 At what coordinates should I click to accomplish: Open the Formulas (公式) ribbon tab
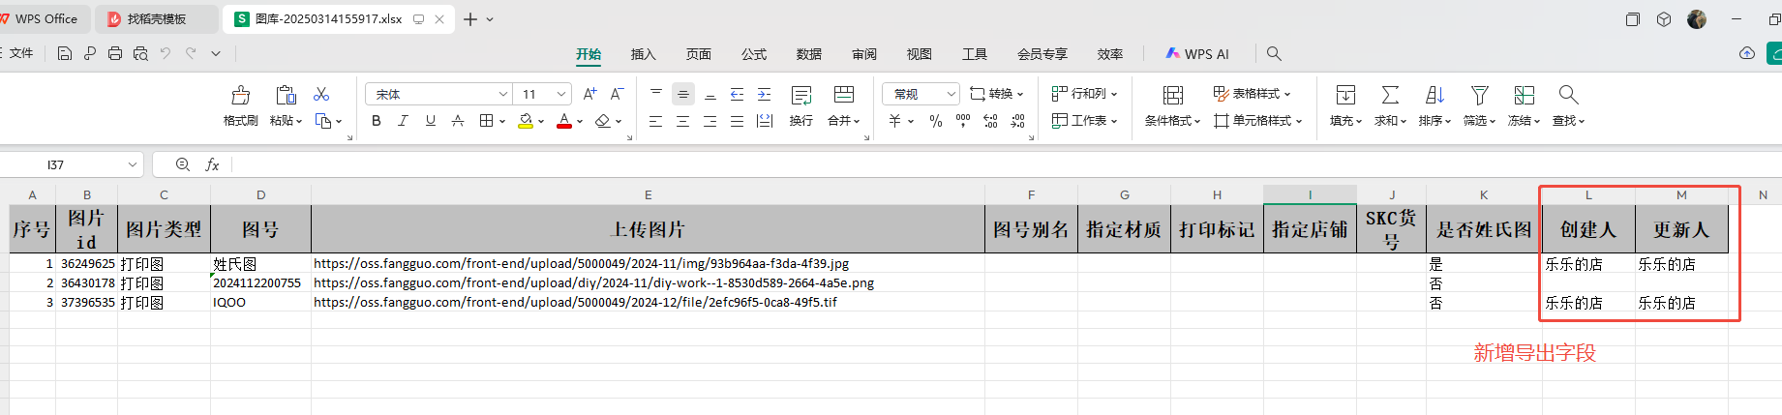(x=753, y=54)
